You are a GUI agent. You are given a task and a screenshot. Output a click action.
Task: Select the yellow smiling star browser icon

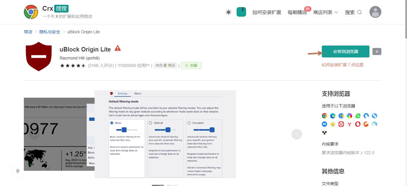pos(333,124)
